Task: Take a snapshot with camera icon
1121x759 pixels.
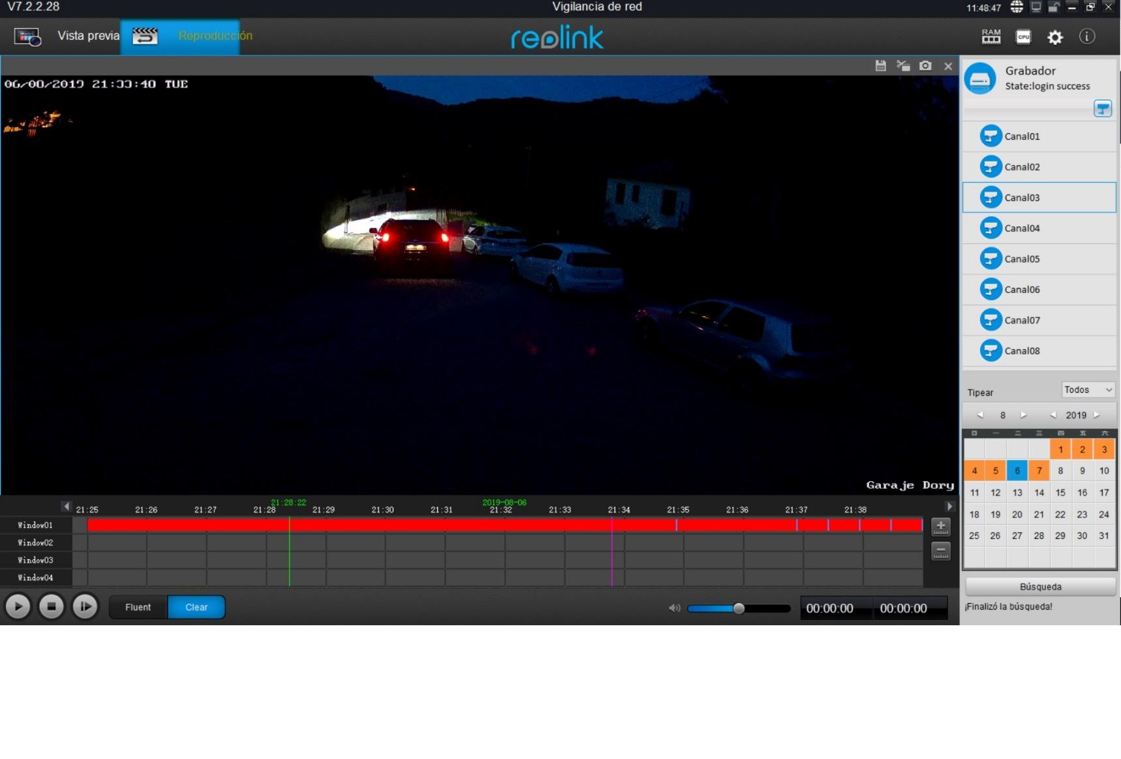Action: (925, 66)
